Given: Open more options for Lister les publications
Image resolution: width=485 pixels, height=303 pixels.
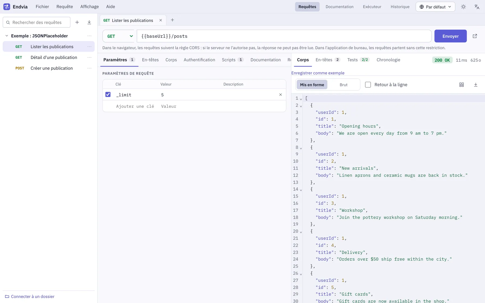Looking at the screenshot, I should point(89,47).
